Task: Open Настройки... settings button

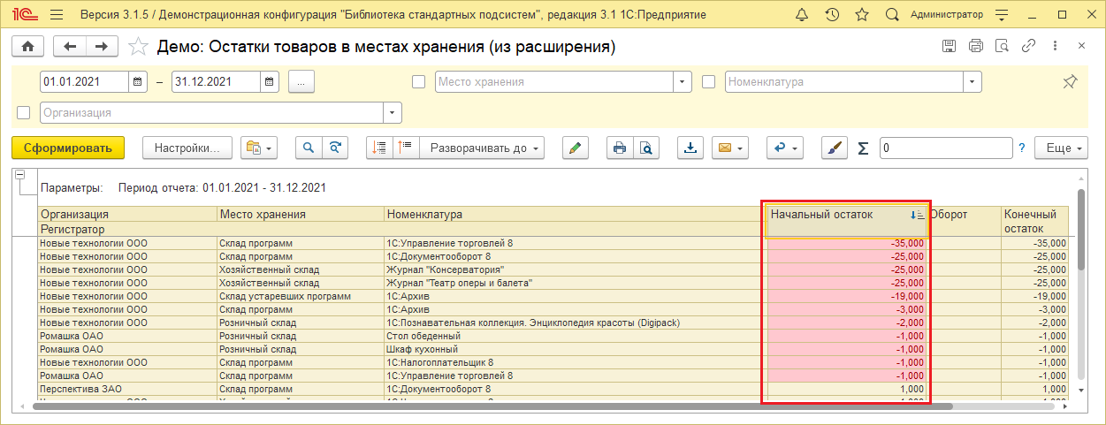Action: pyautogui.click(x=187, y=148)
